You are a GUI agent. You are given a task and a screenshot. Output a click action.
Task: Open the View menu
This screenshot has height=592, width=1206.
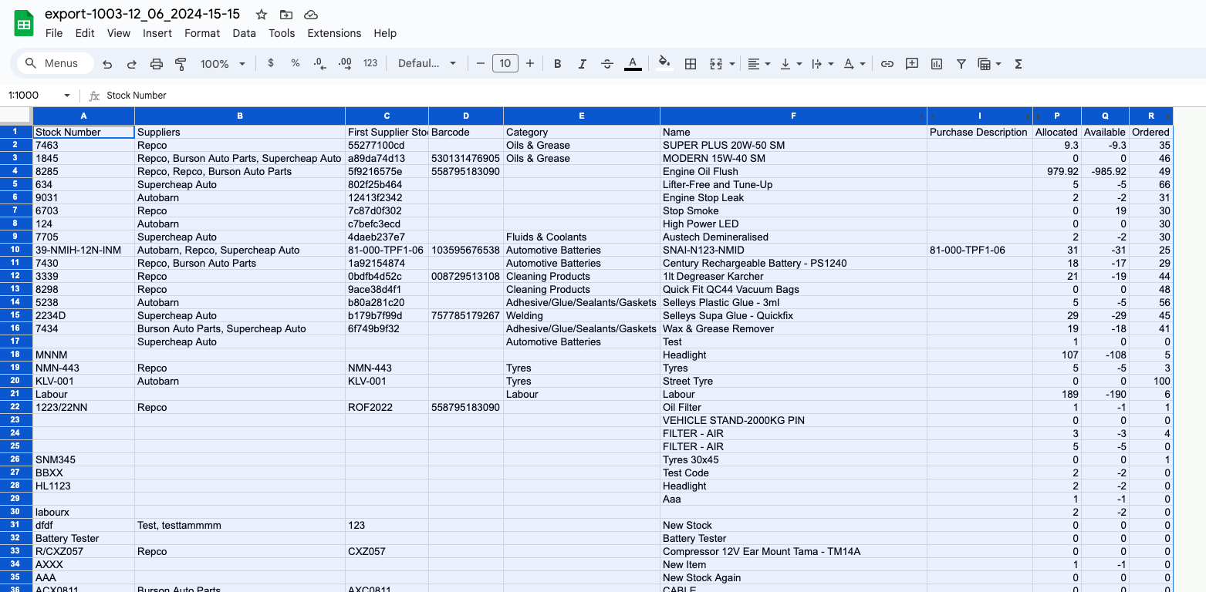[x=119, y=33]
